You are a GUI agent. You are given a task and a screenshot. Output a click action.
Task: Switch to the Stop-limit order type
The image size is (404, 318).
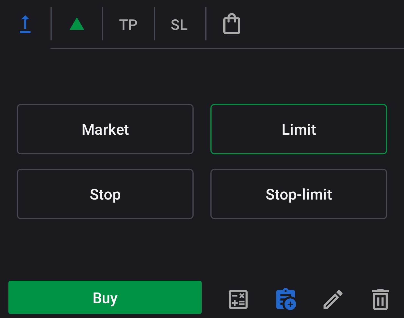point(299,194)
